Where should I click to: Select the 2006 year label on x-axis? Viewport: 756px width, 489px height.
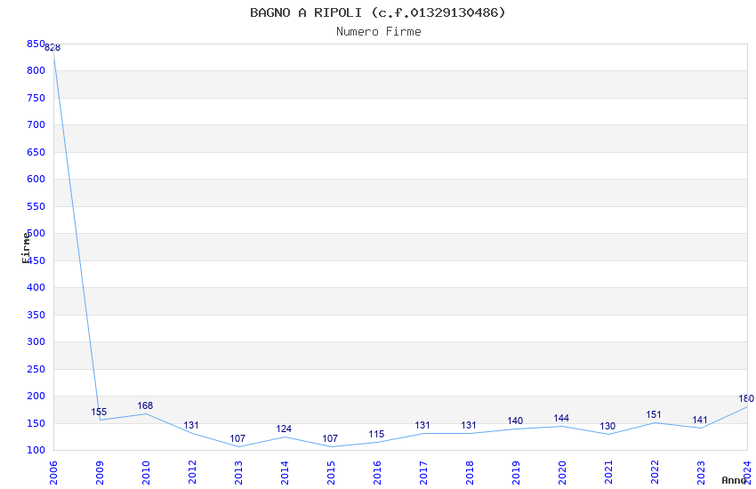point(53,473)
